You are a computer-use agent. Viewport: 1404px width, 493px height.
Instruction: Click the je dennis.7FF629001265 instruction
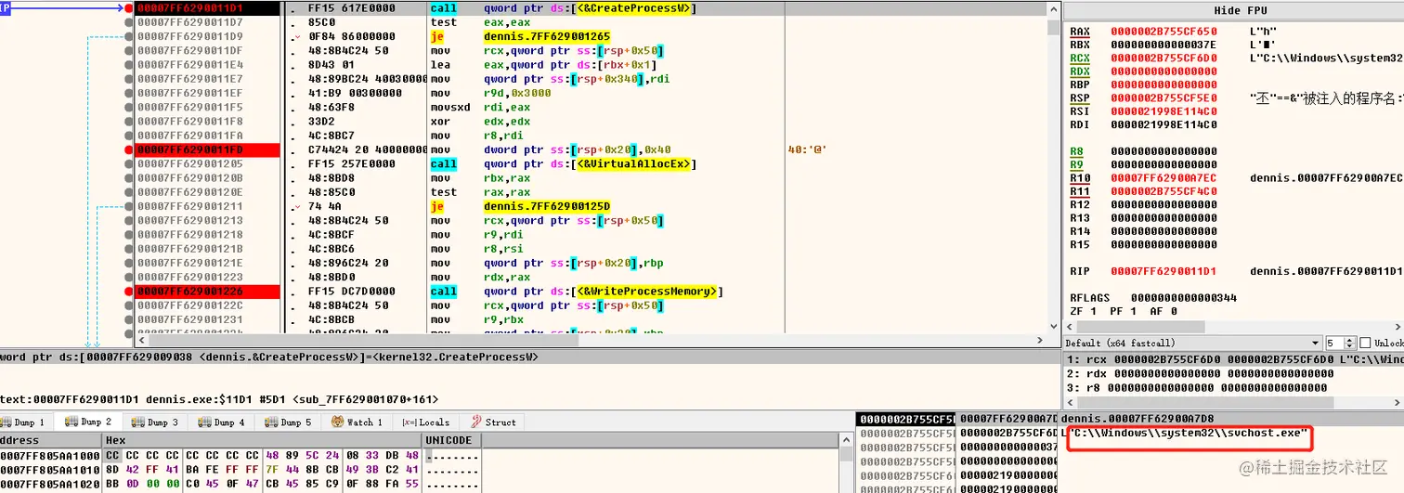pyautogui.click(x=519, y=36)
